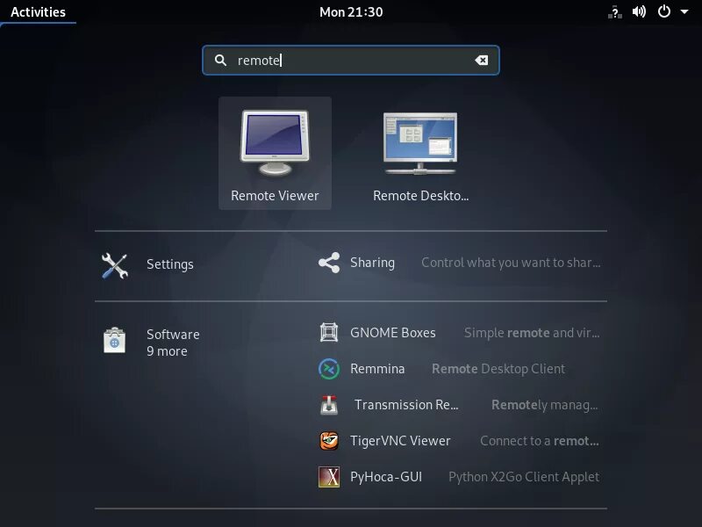Click 'Remotely manag...' description
The width and height of the screenshot is (702, 527).
[x=545, y=405]
